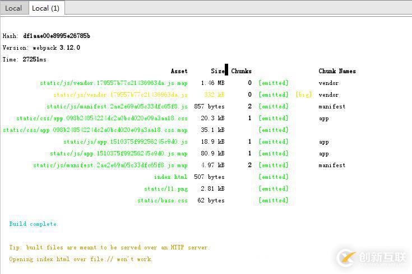Click the 'Opening index.html over file://' line

80,259
